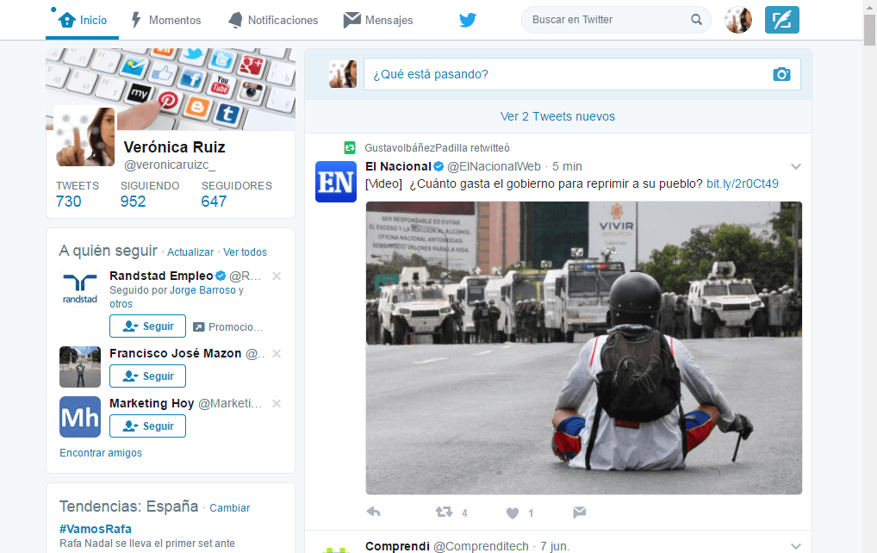Open the bit.ly/2r0Ct49 link
Screen dimensions: 877x553
click(x=743, y=183)
